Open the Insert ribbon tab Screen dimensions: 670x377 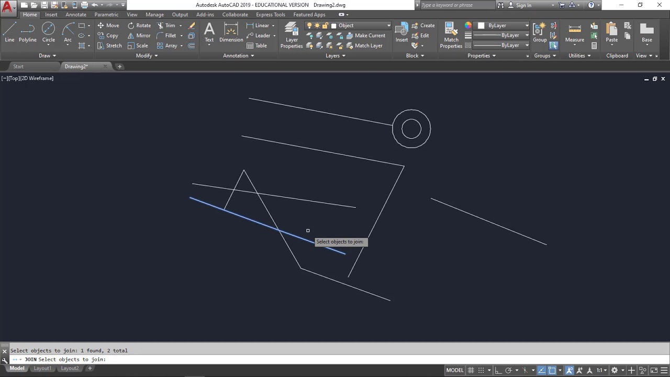point(51,15)
